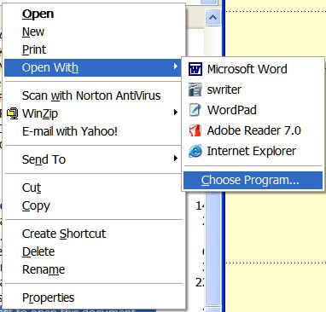The height and width of the screenshot is (312, 326).
Task: Select Print in the context menu
Action: coord(34,49)
